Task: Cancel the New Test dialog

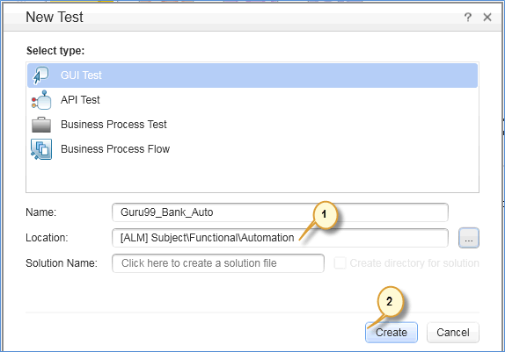Action: pos(453,333)
